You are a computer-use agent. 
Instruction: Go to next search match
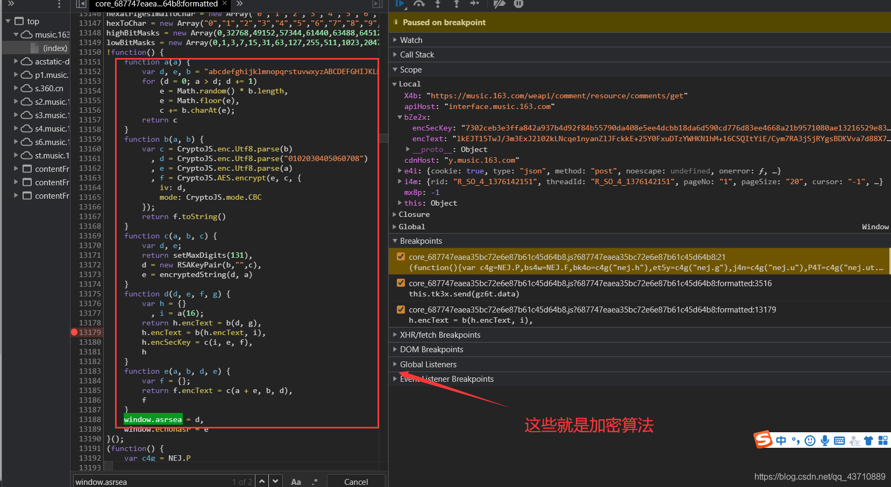click(x=275, y=481)
